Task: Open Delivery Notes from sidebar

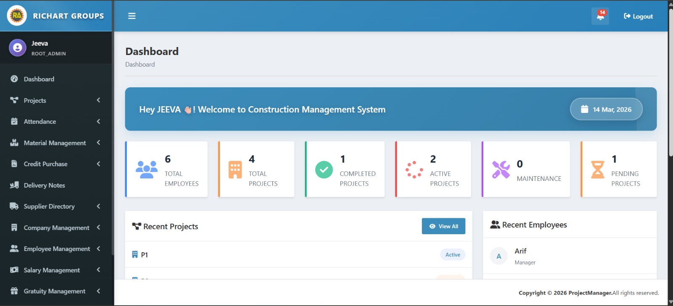Action: pos(44,185)
